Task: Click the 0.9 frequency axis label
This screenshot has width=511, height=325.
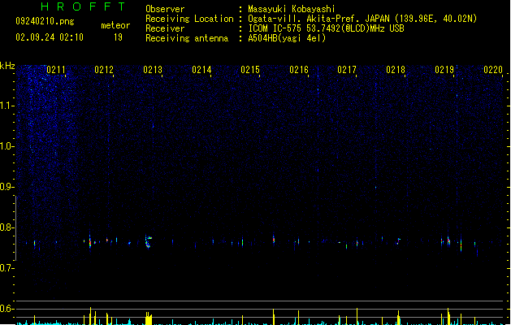Action: pyautogui.click(x=6, y=187)
